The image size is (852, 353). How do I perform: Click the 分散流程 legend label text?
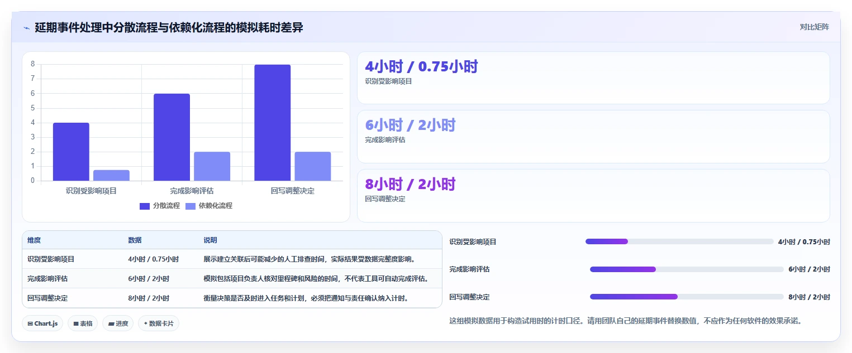(x=166, y=206)
